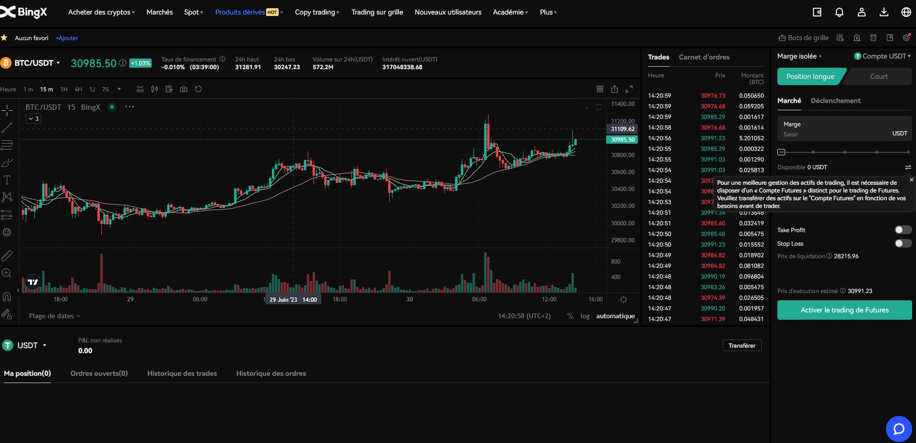Image resolution: width=916 pixels, height=443 pixels.
Task: Open chart settings gear near time axis
Action: tap(624, 299)
